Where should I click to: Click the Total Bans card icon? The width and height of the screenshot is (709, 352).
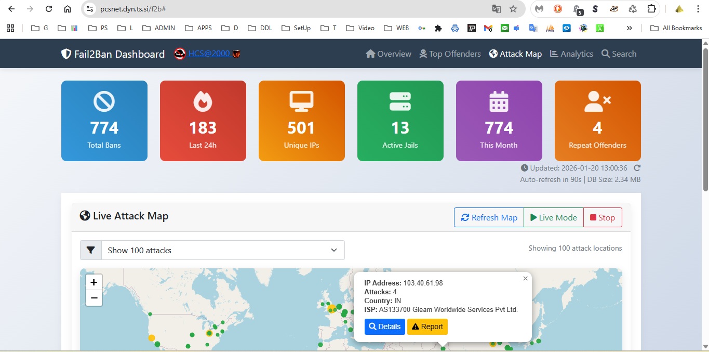click(104, 101)
